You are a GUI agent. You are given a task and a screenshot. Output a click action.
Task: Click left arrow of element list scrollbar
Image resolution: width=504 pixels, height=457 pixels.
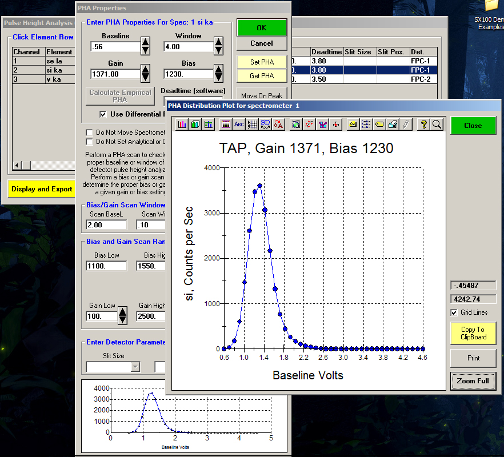(17, 166)
